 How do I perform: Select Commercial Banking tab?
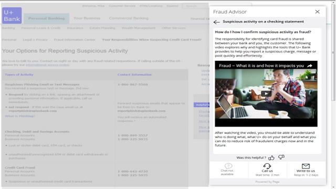[x=129, y=18]
